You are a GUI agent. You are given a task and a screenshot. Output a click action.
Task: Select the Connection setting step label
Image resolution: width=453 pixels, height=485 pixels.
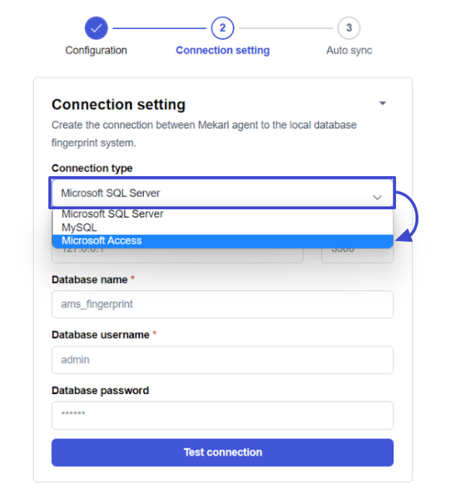tap(223, 50)
